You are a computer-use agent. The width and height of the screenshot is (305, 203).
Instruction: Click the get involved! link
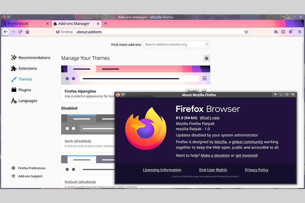[x=247, y=156]
